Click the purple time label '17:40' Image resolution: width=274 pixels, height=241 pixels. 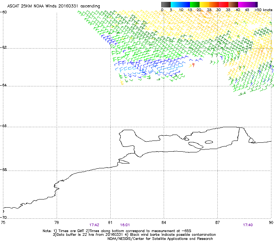click(248, 225)
